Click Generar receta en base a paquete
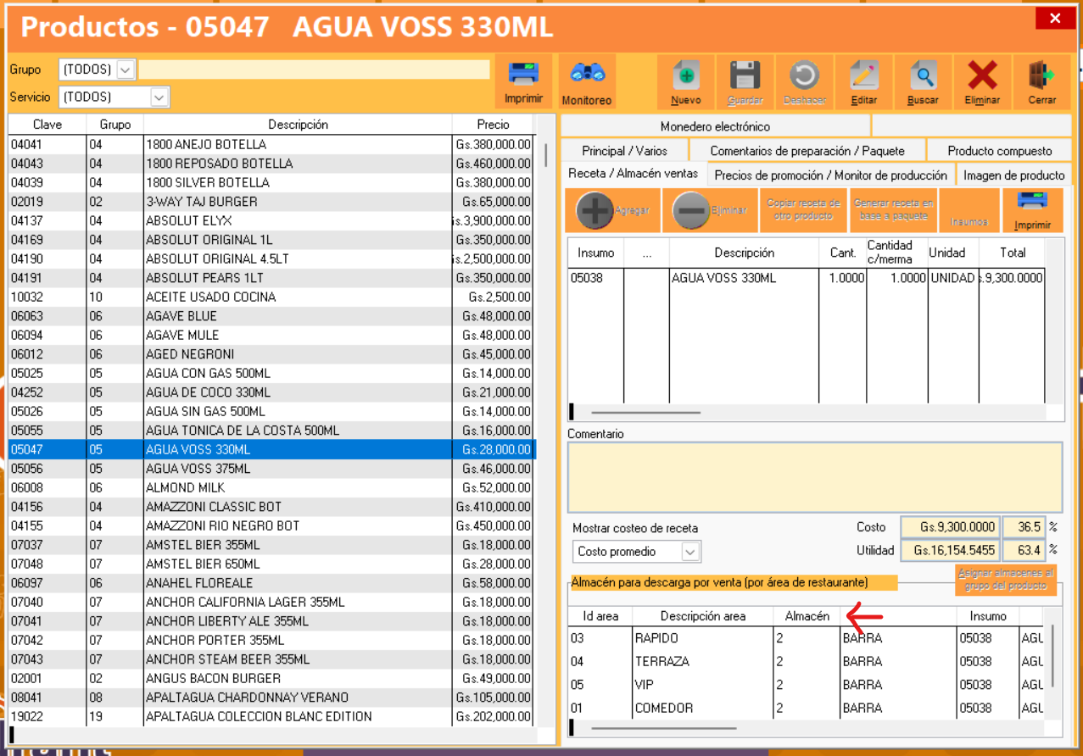Viewport: 1083px width, 756px height. pyautogui.click(x=893, y=210)
